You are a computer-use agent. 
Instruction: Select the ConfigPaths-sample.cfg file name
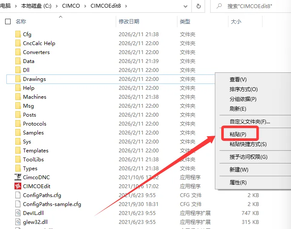(52, 204)
